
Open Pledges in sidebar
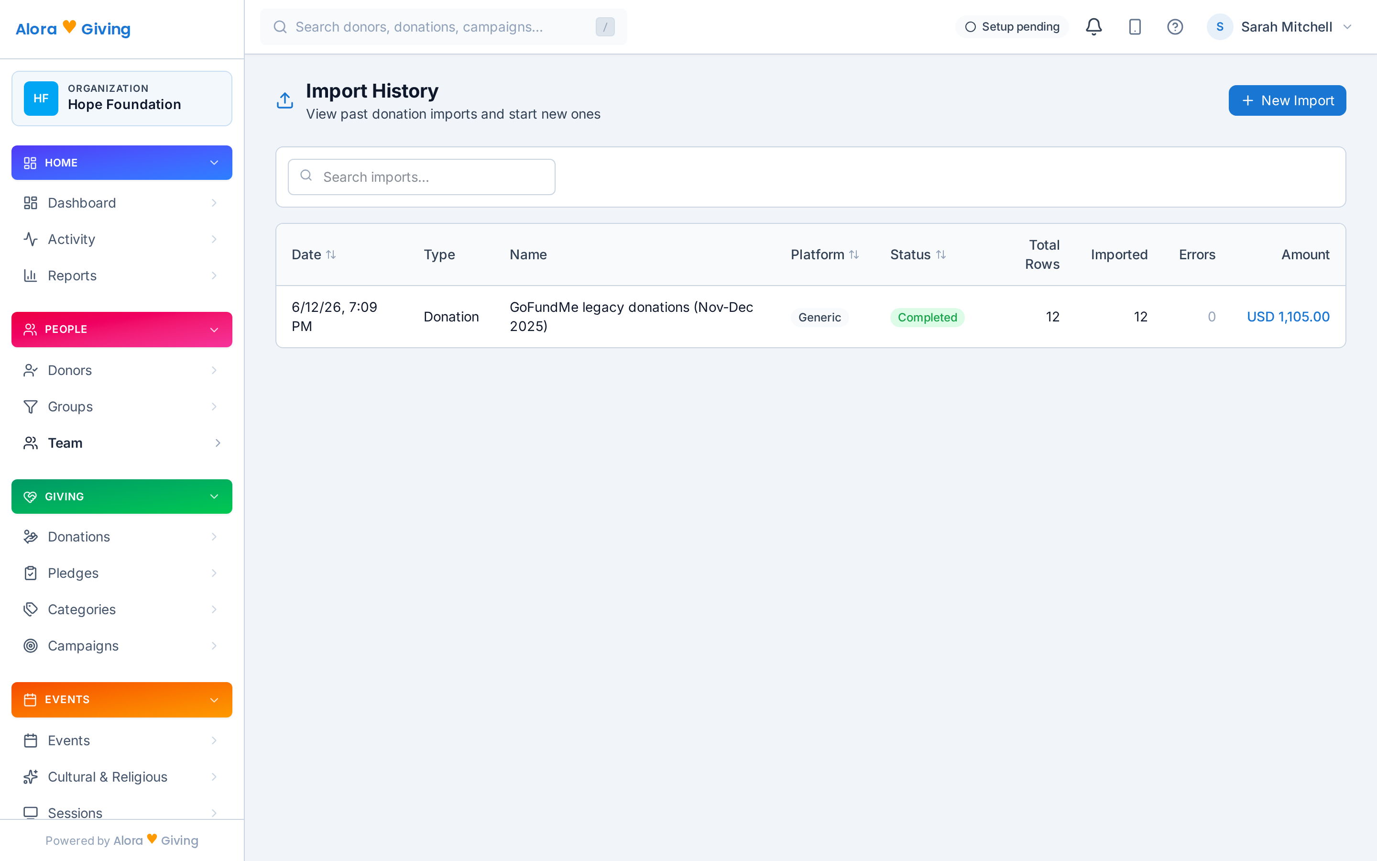(122, 573)
